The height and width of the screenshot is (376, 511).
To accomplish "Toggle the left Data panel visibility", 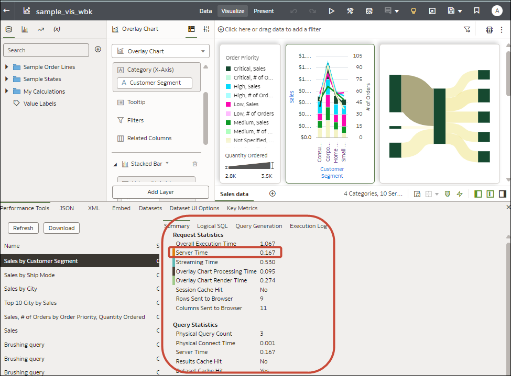I will tap(477, 194).
